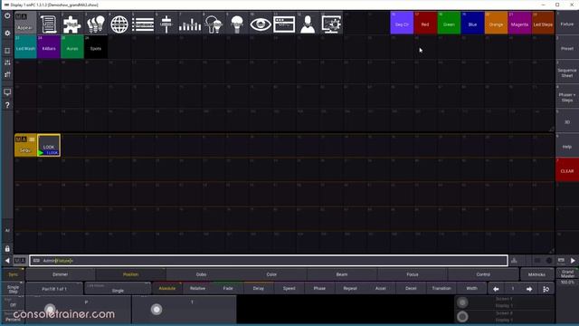Select the K4Bars appearance tile
579x326 pixels.
point(49,47)
